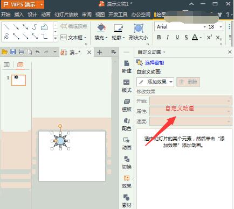The width and height of the screenshot is (234, 209).
Task: Open the 动画 animation sidebar panel
Action: (x=127, y=143)
